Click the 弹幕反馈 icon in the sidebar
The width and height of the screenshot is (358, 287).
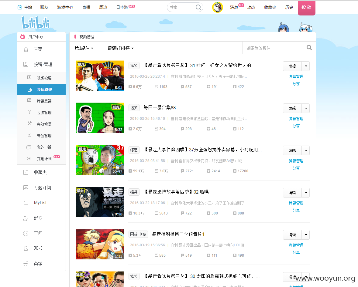click(29, 100)
